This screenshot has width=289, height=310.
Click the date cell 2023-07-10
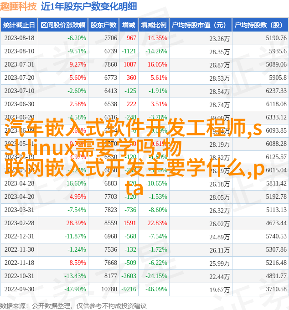(x=19, y=91)
